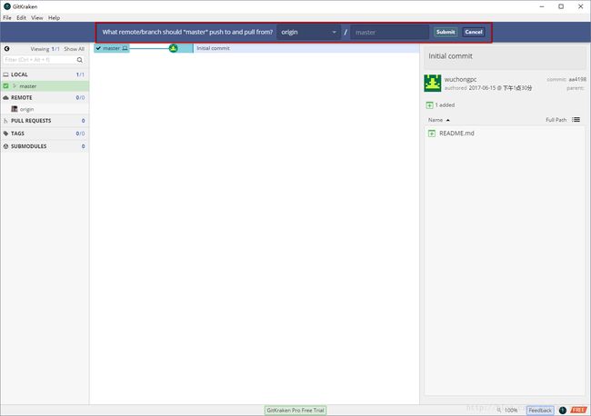Click the Cancel button

point(474,32)
